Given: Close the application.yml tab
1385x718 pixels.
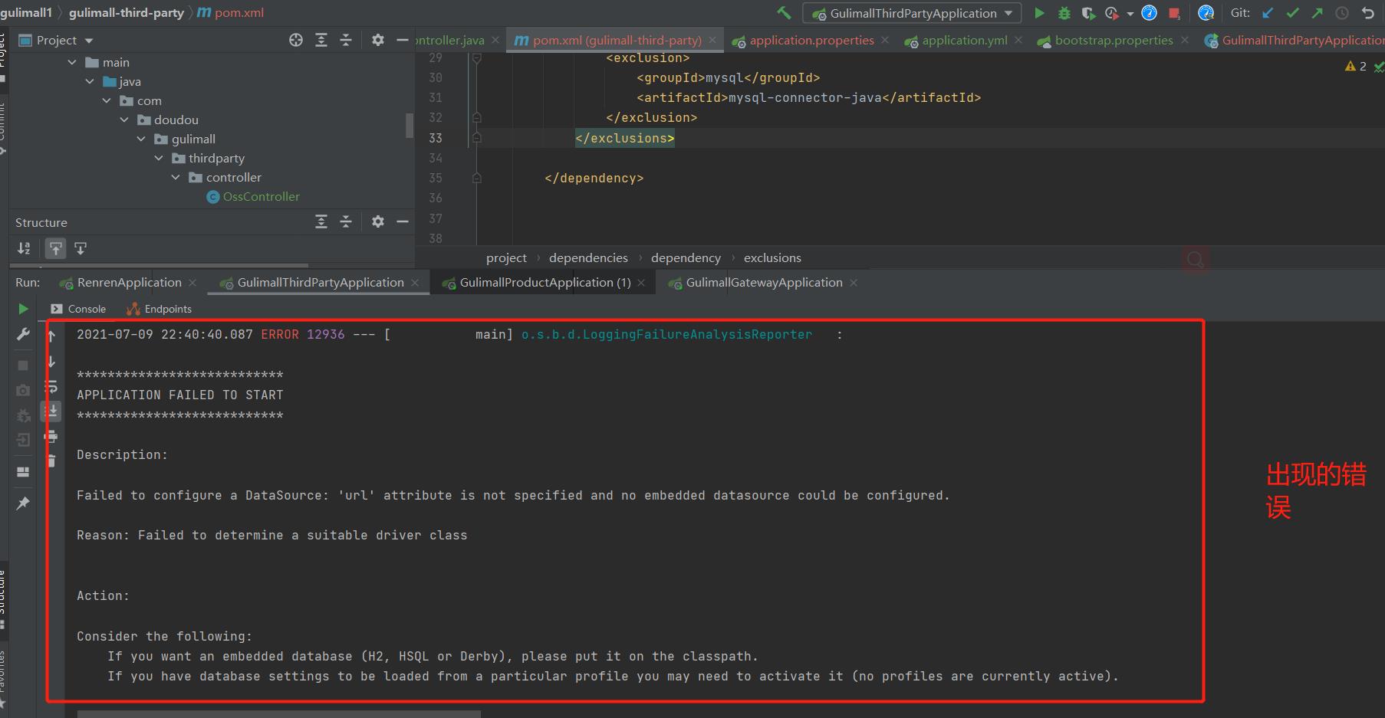Looking at the screenshot, I should pos(1018,40).
